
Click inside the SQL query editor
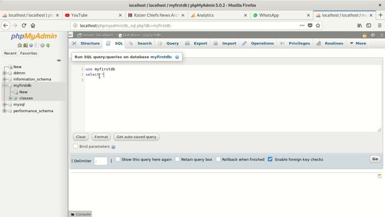coord(233,98)
